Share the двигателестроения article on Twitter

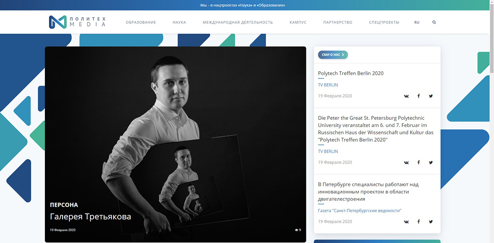[x=431, y=222]
